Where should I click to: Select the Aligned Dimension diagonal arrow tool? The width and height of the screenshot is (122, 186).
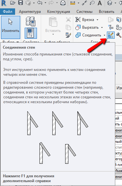[84, 3]
